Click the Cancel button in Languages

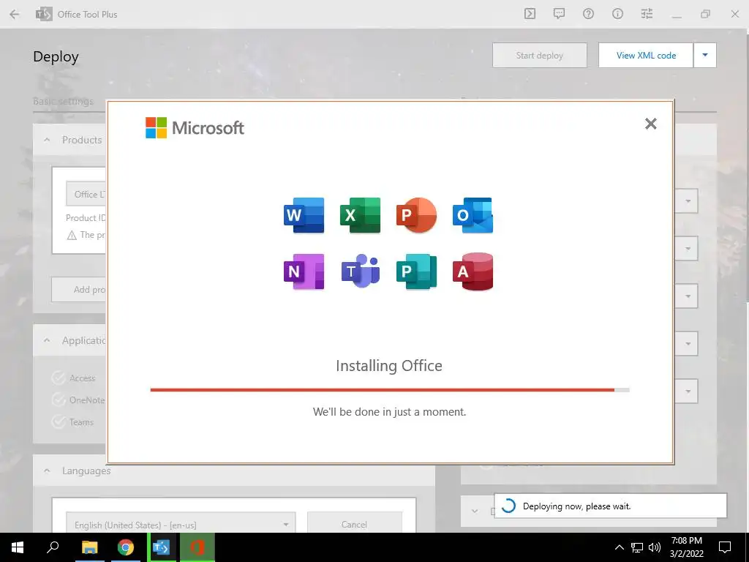(355, 524)
